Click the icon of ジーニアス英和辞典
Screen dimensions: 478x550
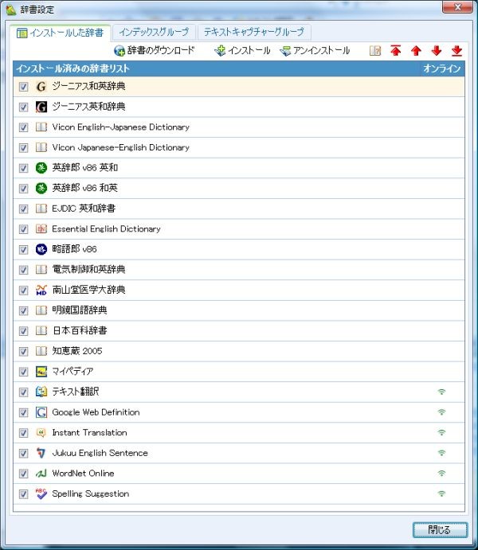[x=41, y=107]
